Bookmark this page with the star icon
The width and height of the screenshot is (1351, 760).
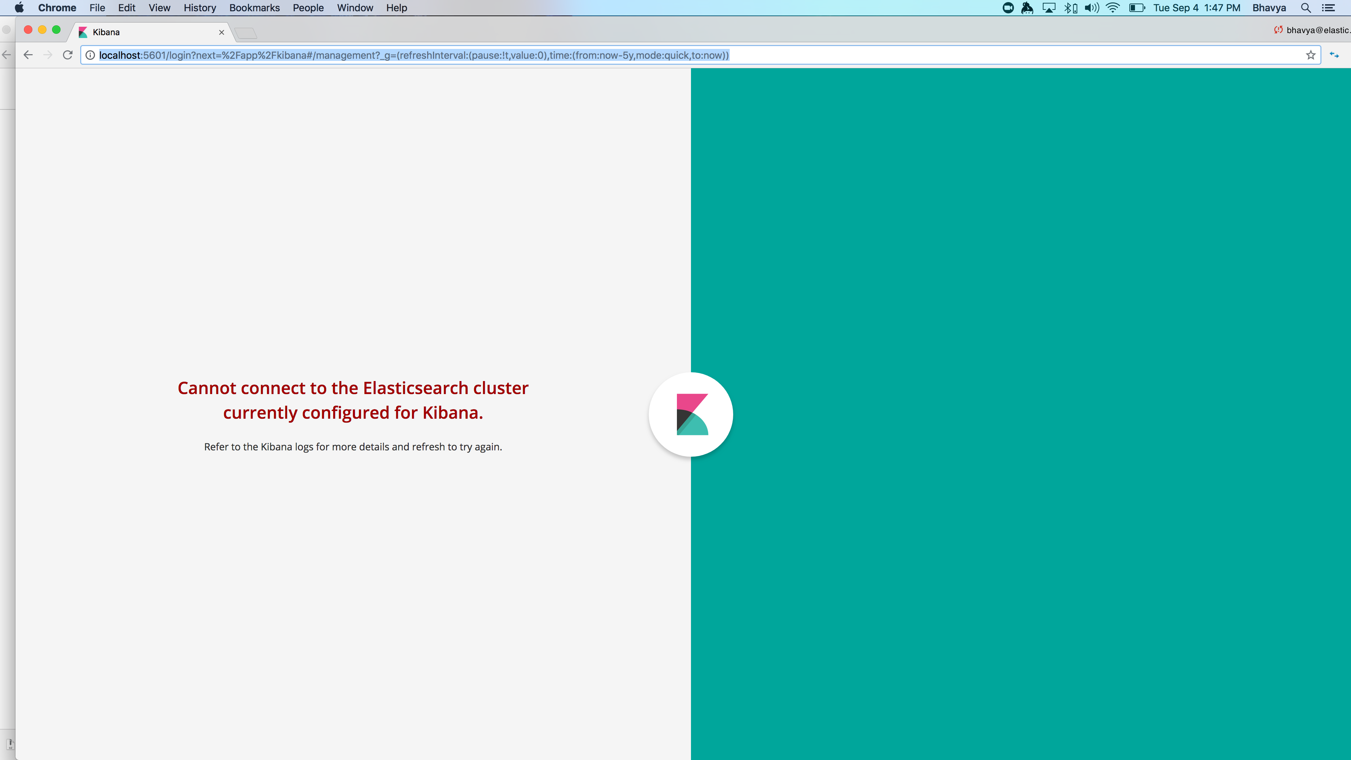[1309, 55]
